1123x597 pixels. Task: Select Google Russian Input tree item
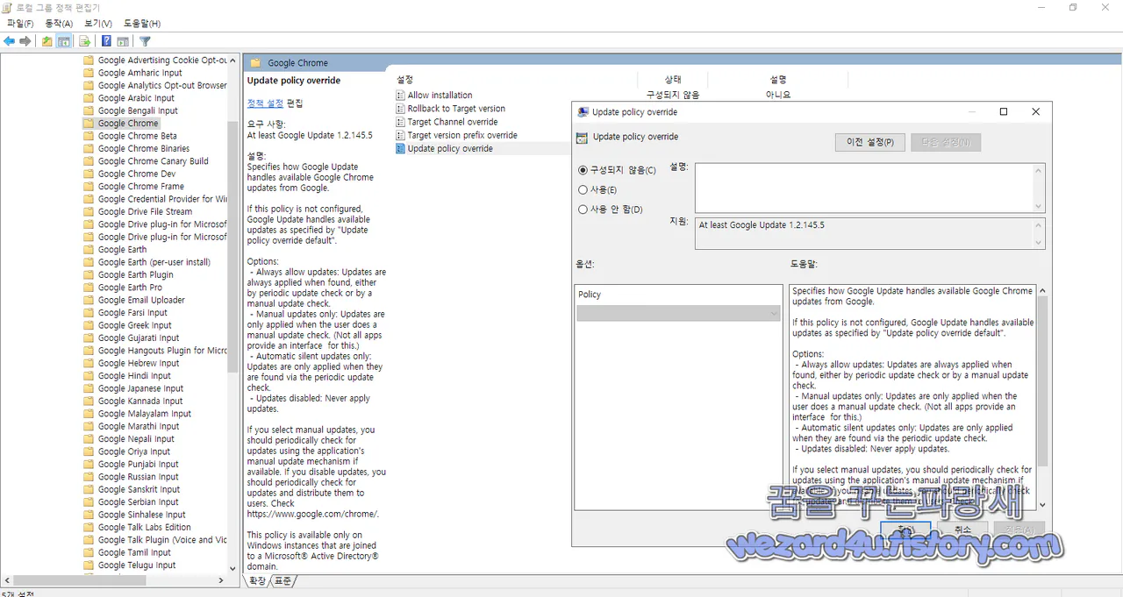[x=139, y=477]
